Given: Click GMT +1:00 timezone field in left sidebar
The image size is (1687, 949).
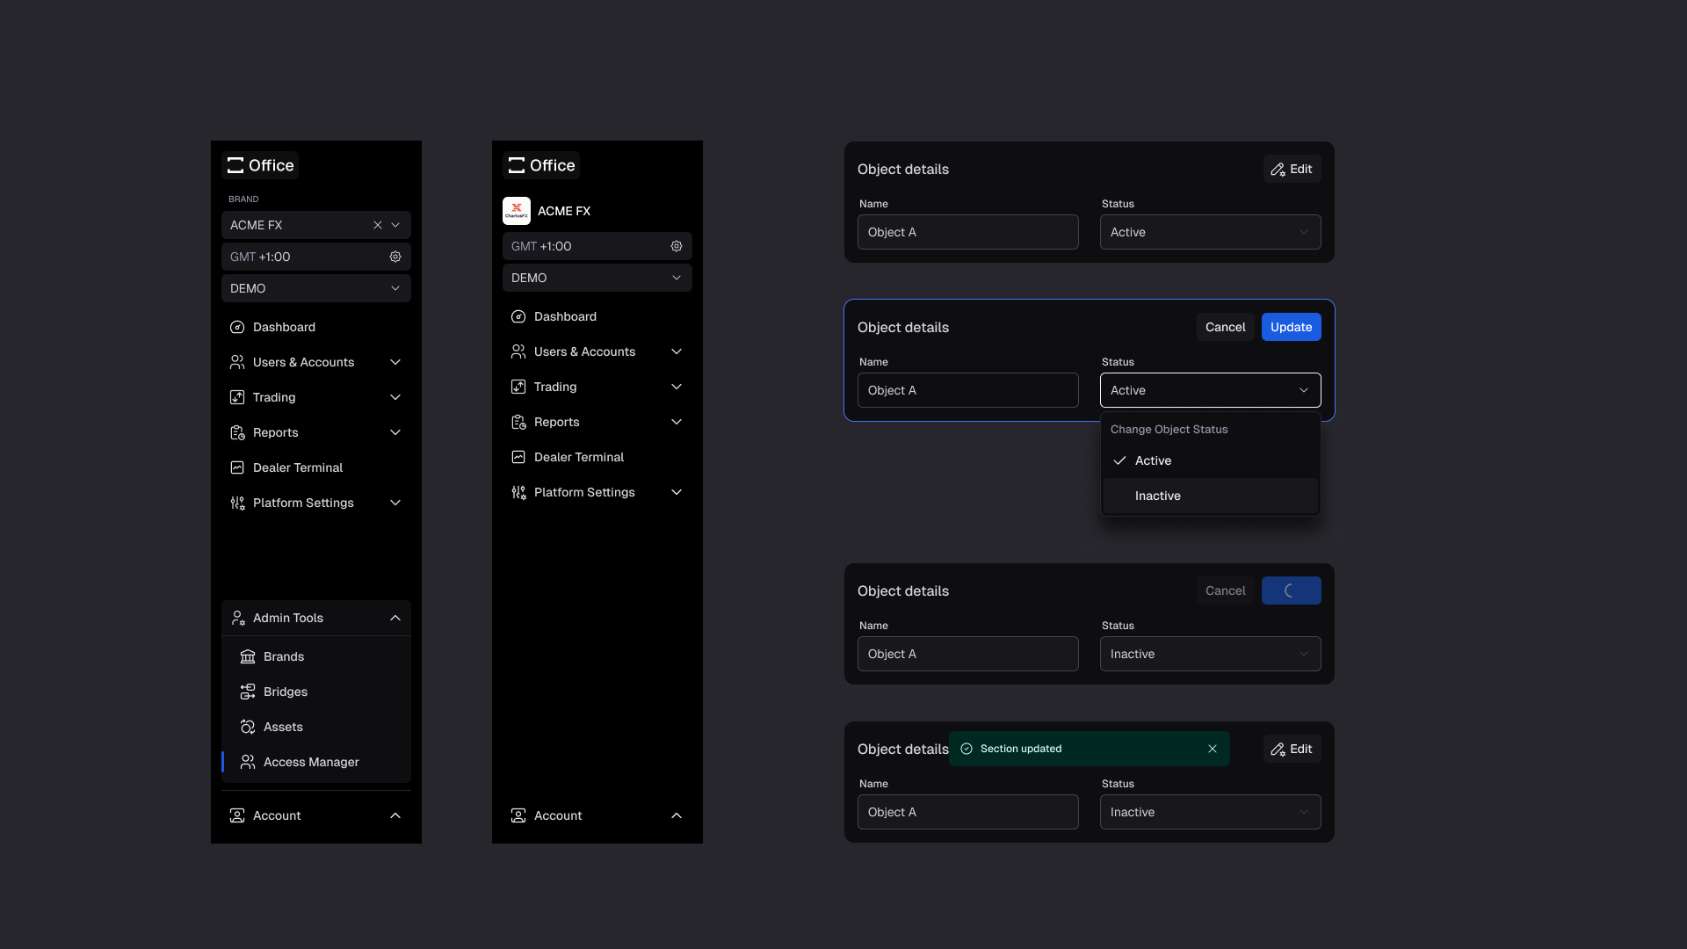Looking at the screenshot, I should coord(316,257).
